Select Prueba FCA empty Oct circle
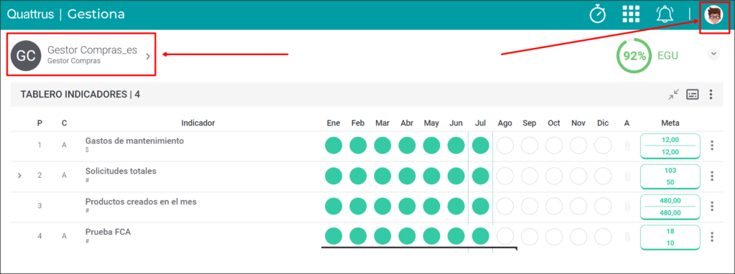This screenshot has height=274, width=735. (x=554, y=236)
